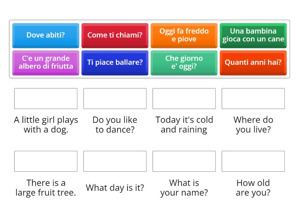Viewport: 299px width, 224px height.
Task: Click the red 'Come ti chiami?' tile
Action: [115, 35]
